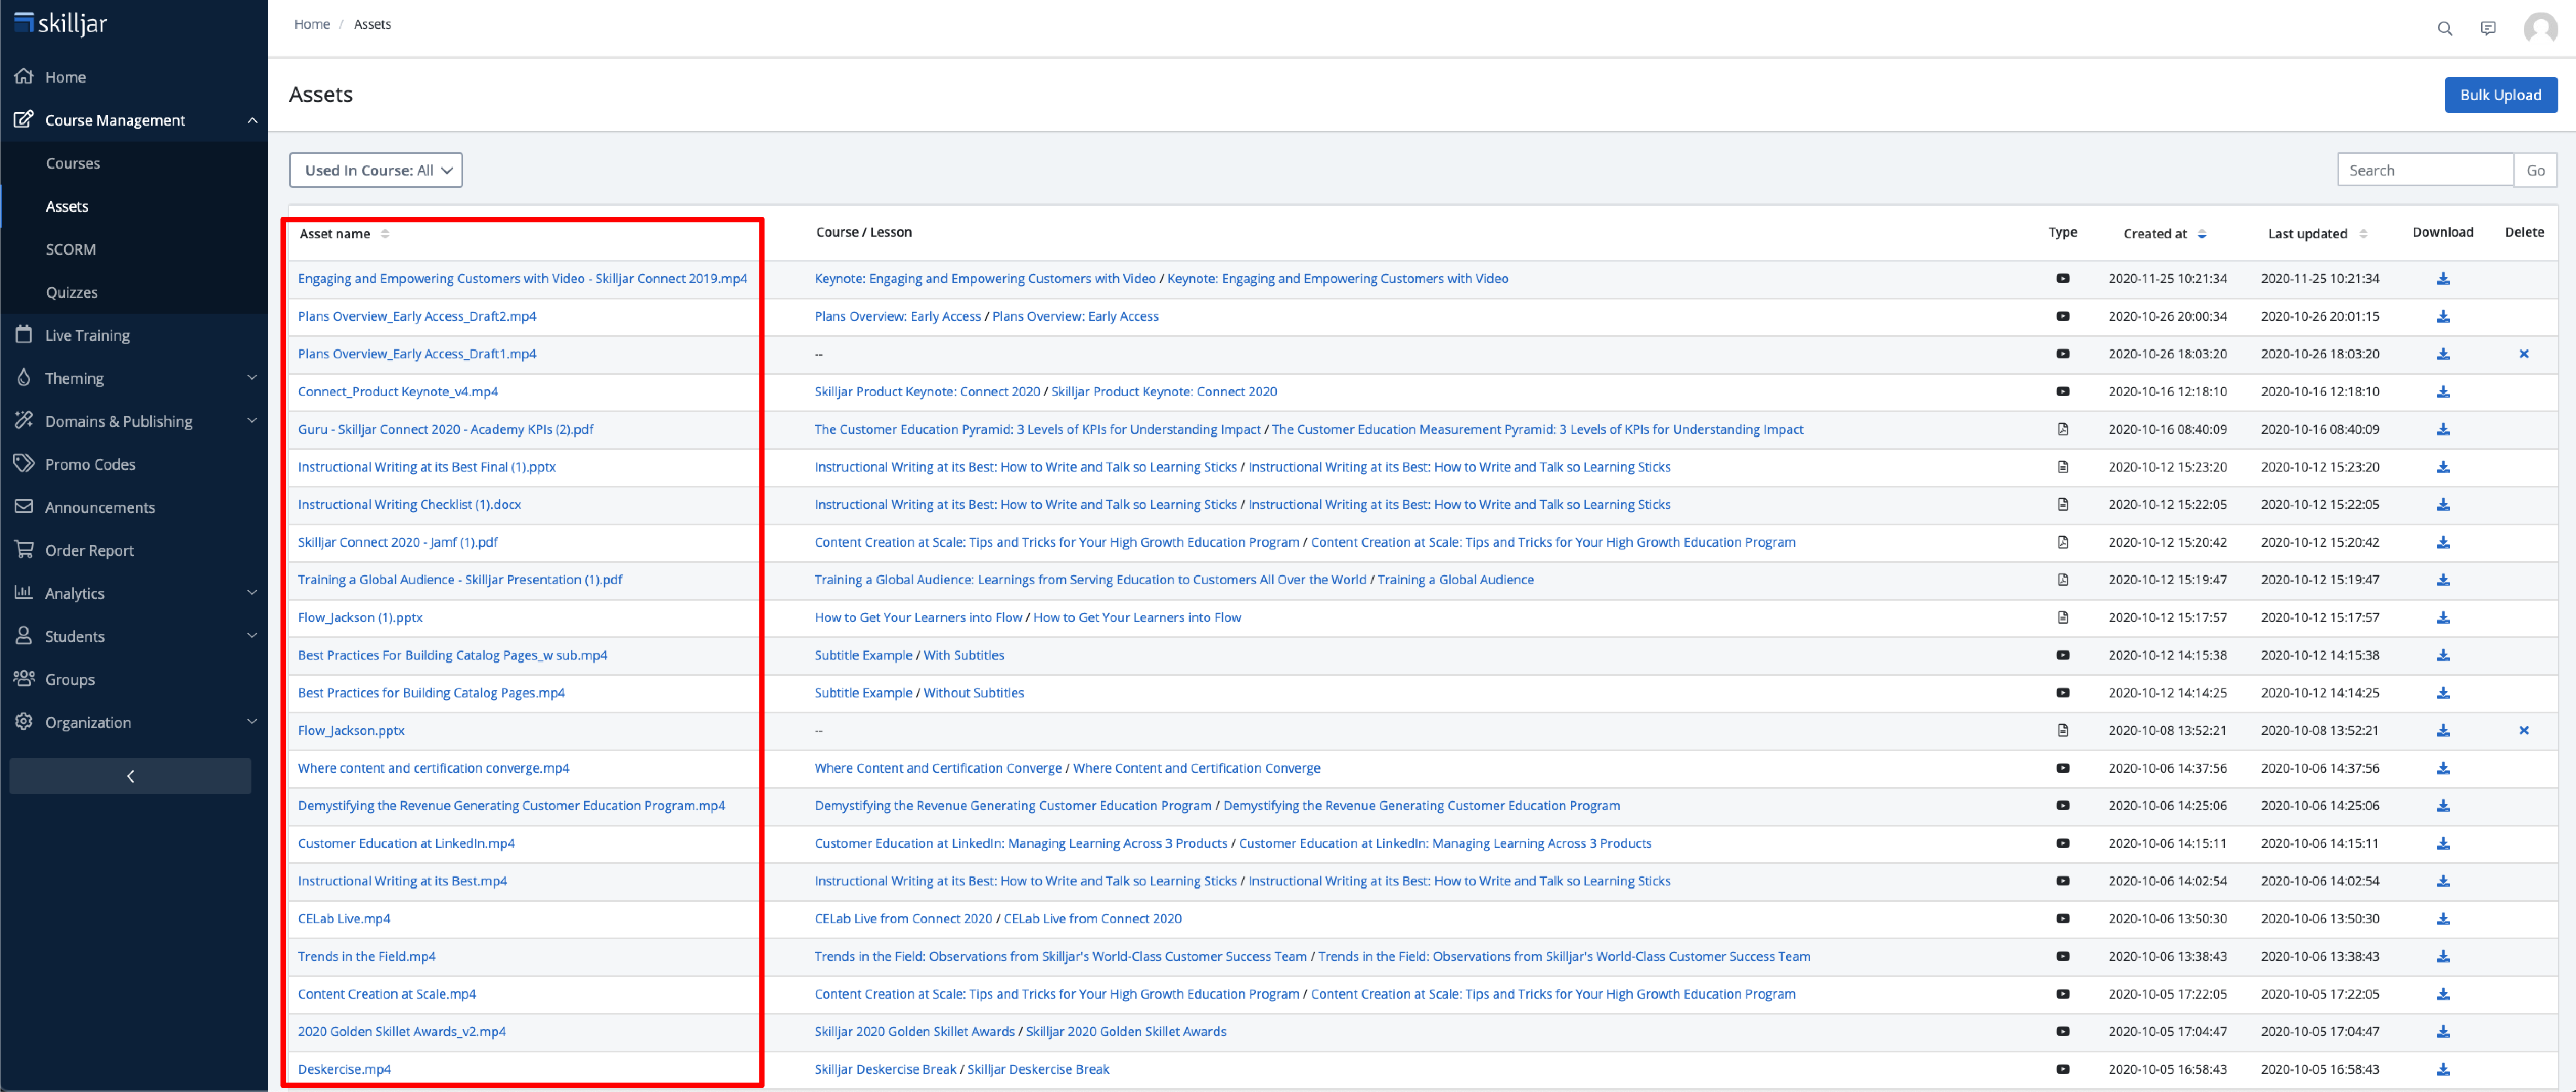
Task: Open Used In Course filter dropdown
Action: 376,170
